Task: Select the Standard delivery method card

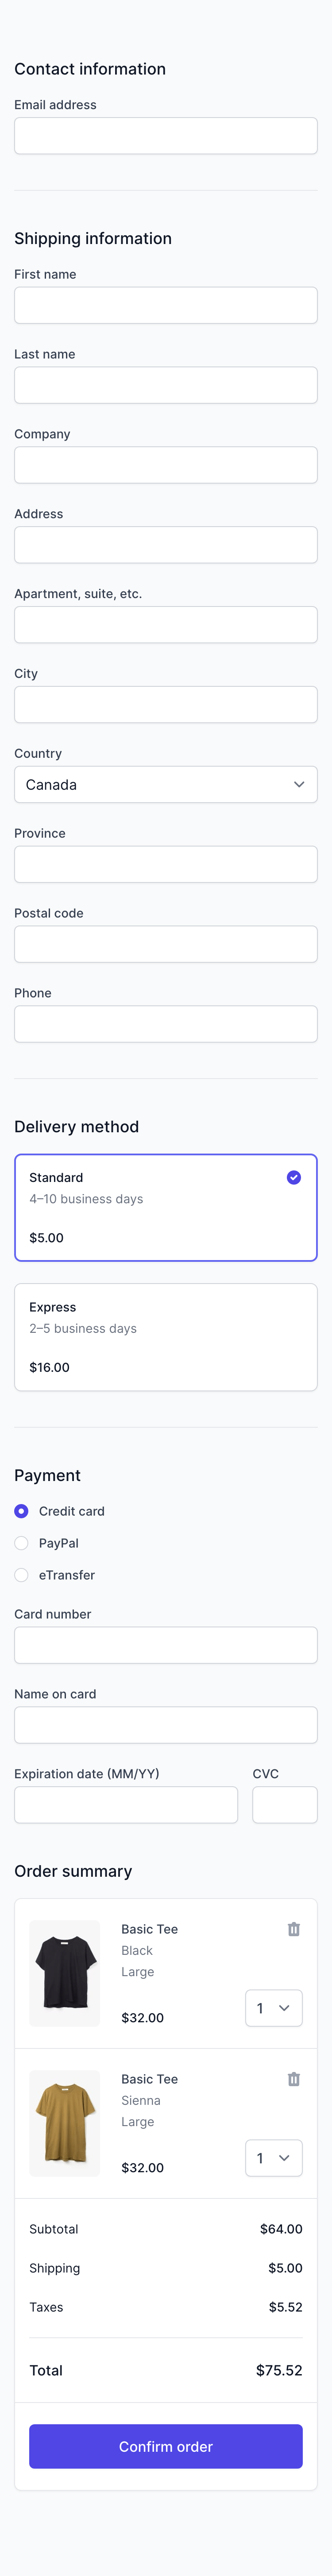Action: tap(166, 1207)
